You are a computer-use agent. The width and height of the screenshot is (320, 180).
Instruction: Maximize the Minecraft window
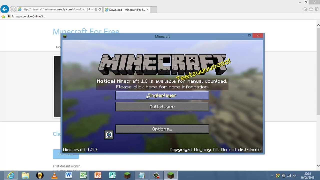[x=249, y=36]
